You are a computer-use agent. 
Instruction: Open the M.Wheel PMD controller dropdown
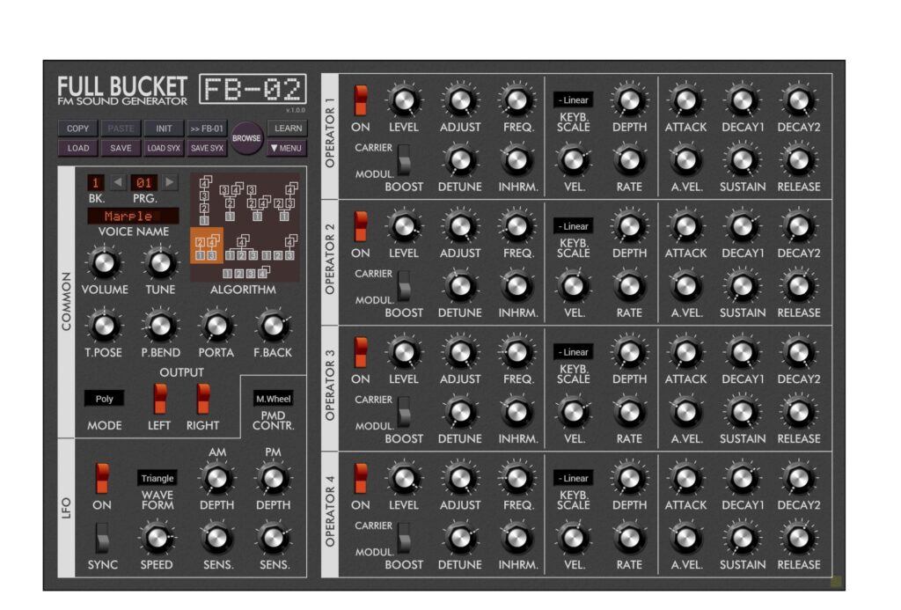point(273,399)
